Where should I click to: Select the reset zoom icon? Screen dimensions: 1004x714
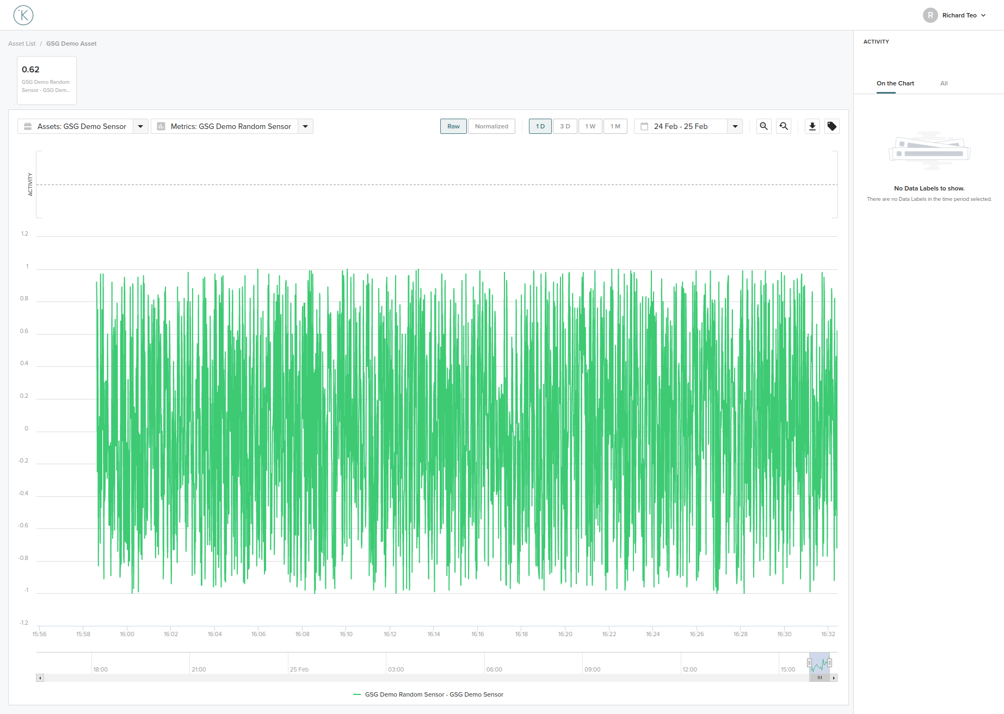point(783,126)
